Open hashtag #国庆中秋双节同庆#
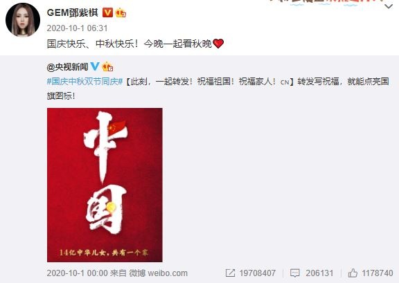The height and width of the screenshot is (283, 399). click(85, 82)
